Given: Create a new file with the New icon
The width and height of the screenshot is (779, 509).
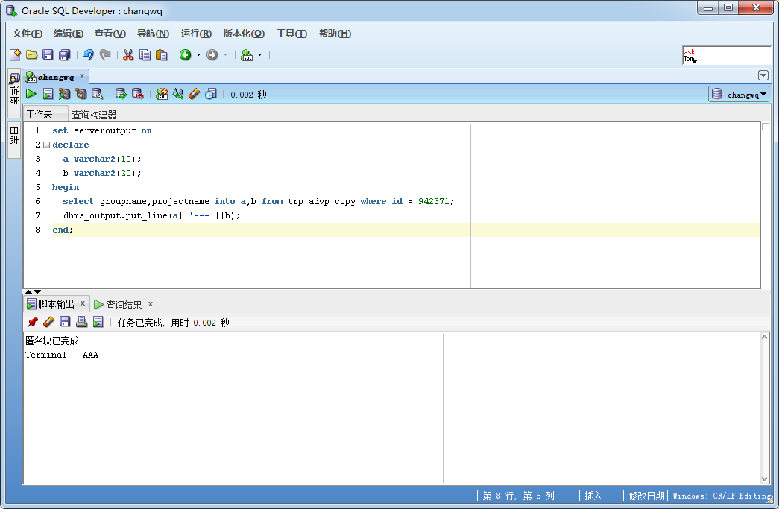Looking at the screenshot, I should pos(15,54).
